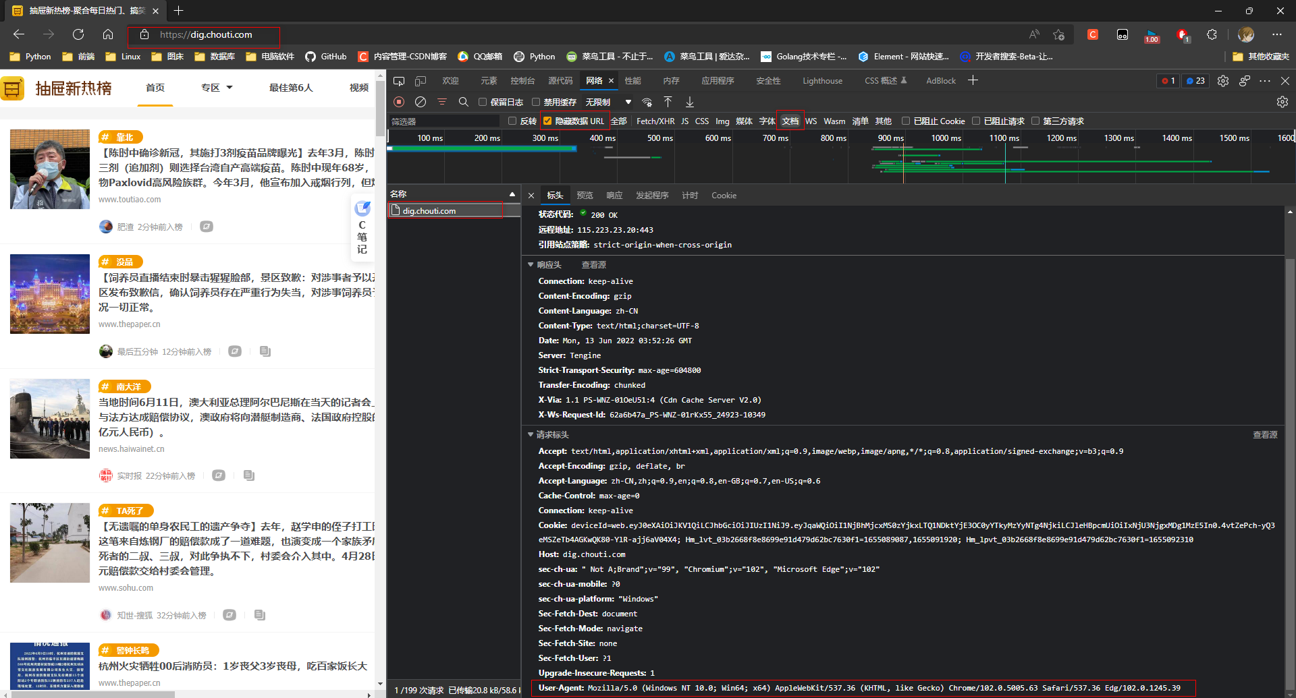Open the GitHub bookmark
Screen dimensions: 1296x698
(x=326, y=57)
